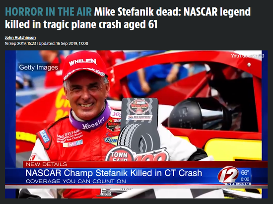Click the Updated 16 Sep 2019 timestamp
This screenshot has height=204, width=273.
pos(64,43)
